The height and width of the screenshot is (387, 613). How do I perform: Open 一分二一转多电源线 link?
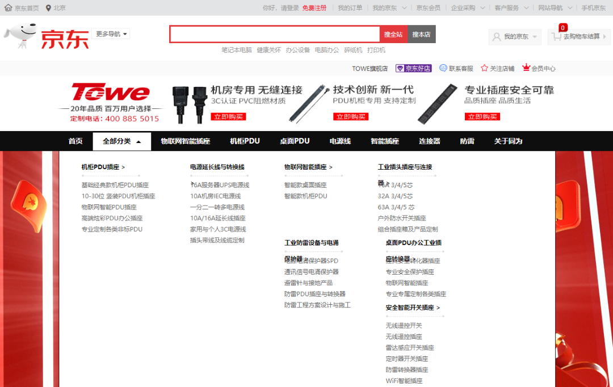tap(217, 207)
